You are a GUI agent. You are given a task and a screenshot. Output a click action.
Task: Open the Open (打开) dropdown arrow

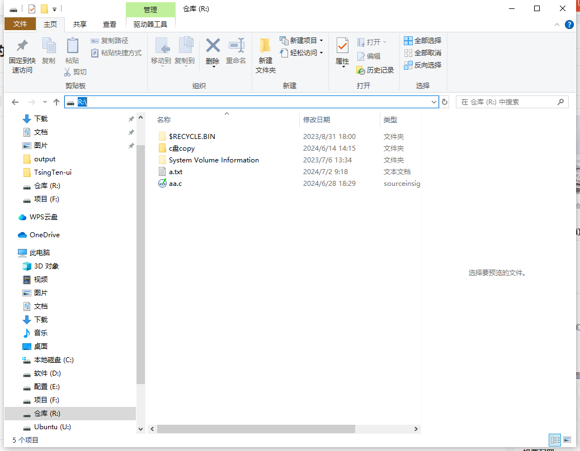(385, 42)
